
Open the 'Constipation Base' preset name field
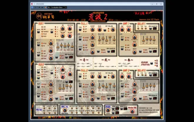(x=55, y=7)
